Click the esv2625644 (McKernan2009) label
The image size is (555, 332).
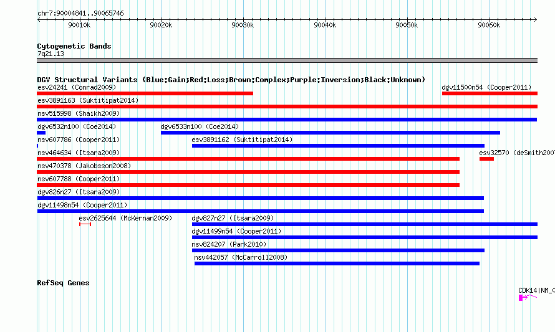point(125,218)
